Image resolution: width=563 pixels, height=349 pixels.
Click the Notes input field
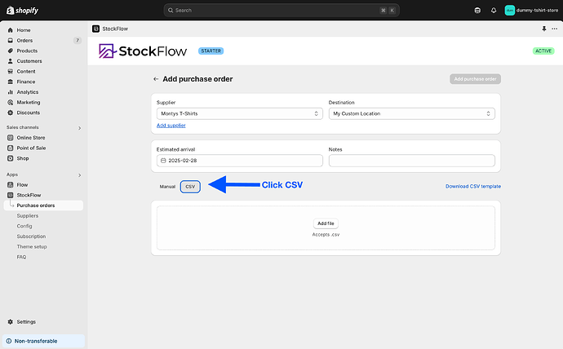click(411, 161)
